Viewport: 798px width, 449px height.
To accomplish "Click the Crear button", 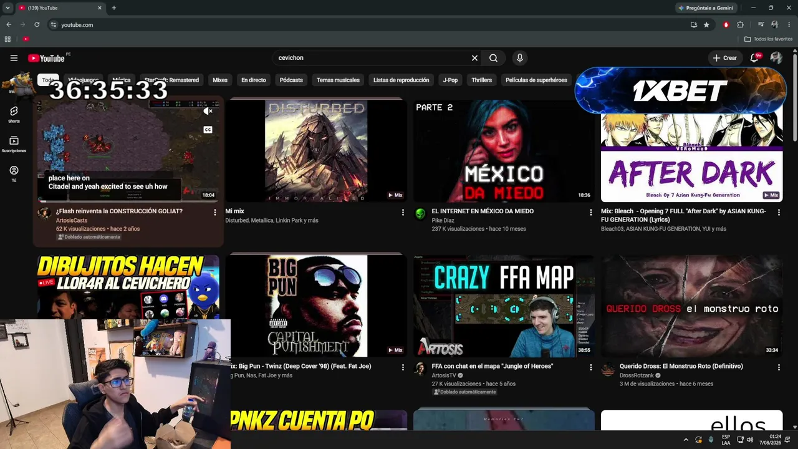I will 725,58.
